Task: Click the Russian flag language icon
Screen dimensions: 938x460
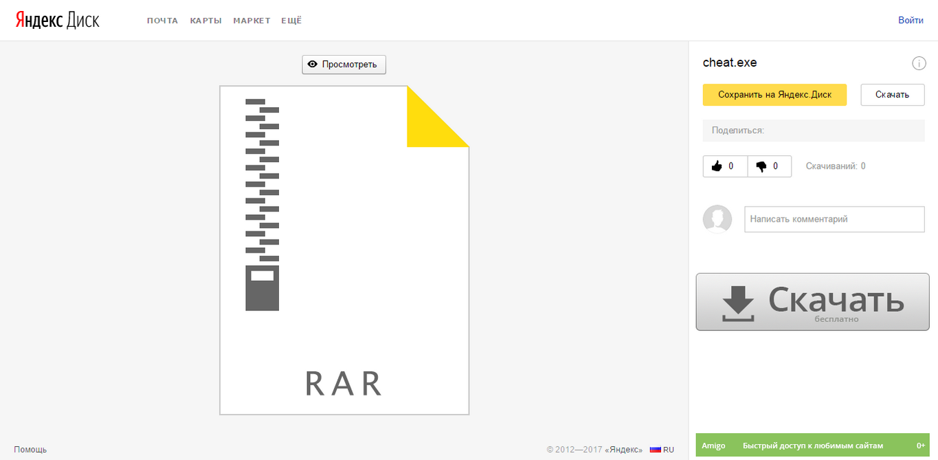Action: [656, 450]
